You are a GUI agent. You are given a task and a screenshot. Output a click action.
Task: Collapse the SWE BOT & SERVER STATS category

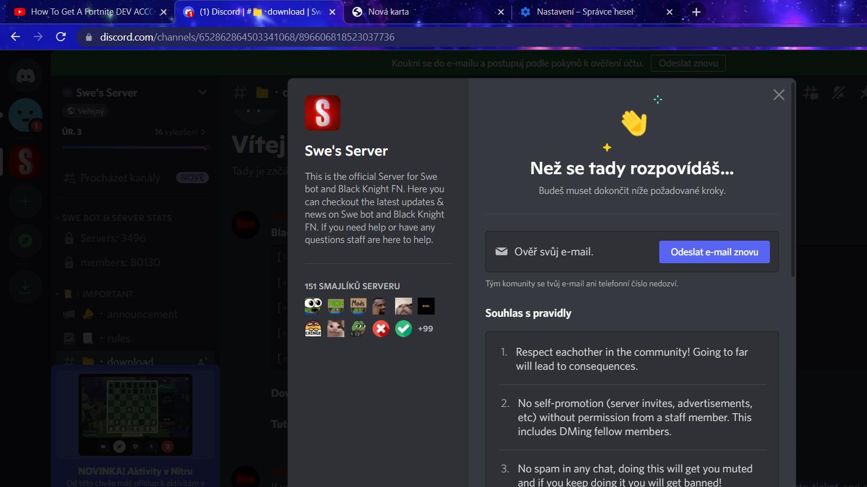point(116,218)
